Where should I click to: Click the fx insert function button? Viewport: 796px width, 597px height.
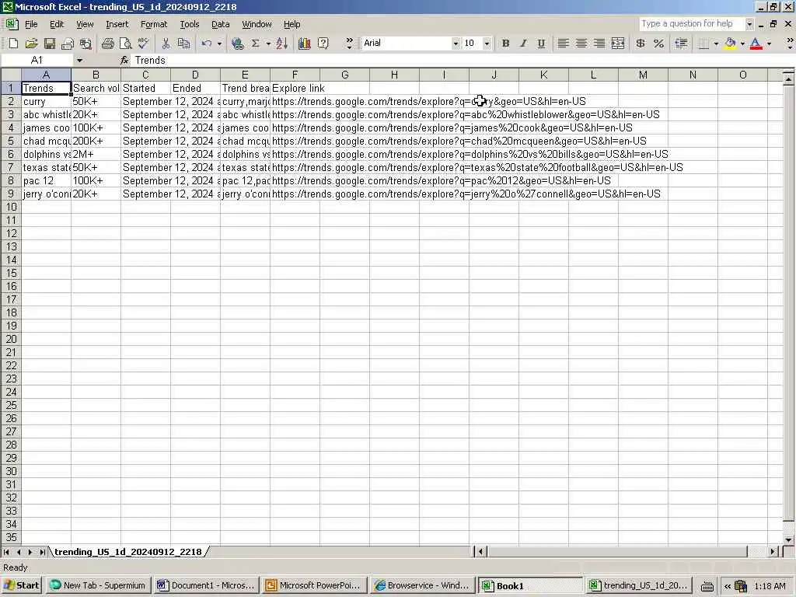[x=124, y=61]
